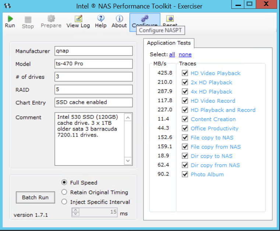The width and height of the screenshot is (280, 231).
Task: Click the 'all' select link
Action: [172, 54]
